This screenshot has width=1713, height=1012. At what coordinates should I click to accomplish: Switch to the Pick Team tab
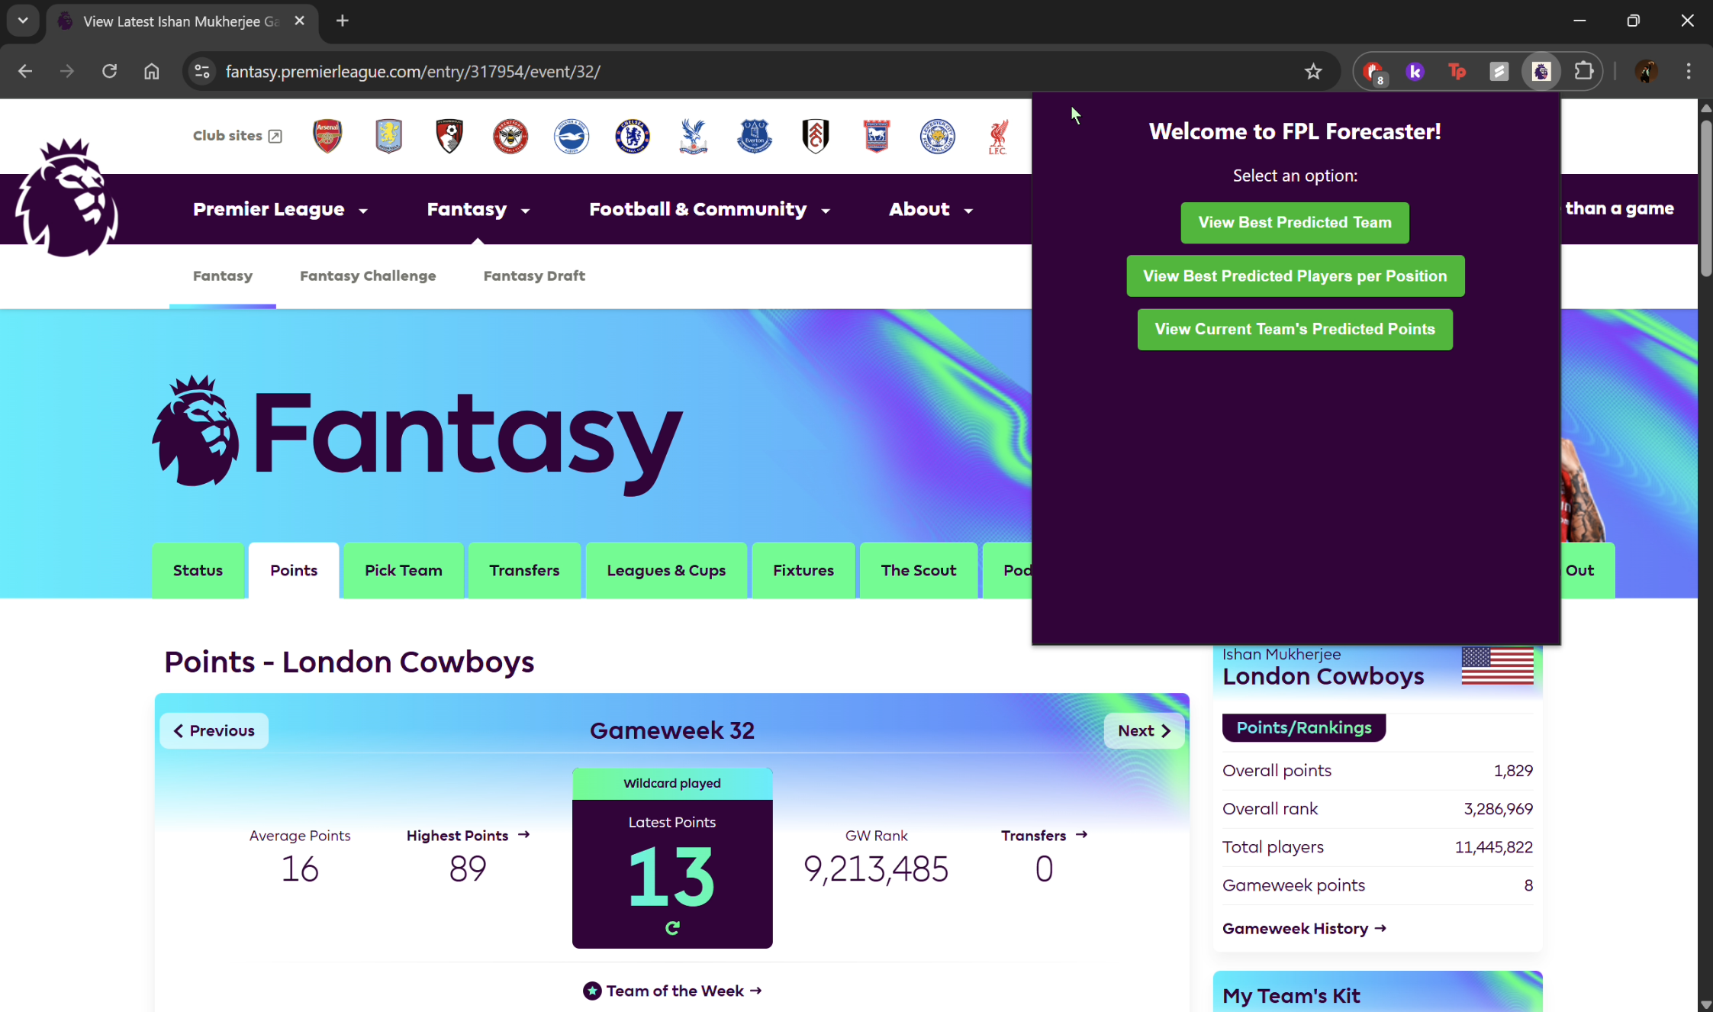click(x=403, y=570)
